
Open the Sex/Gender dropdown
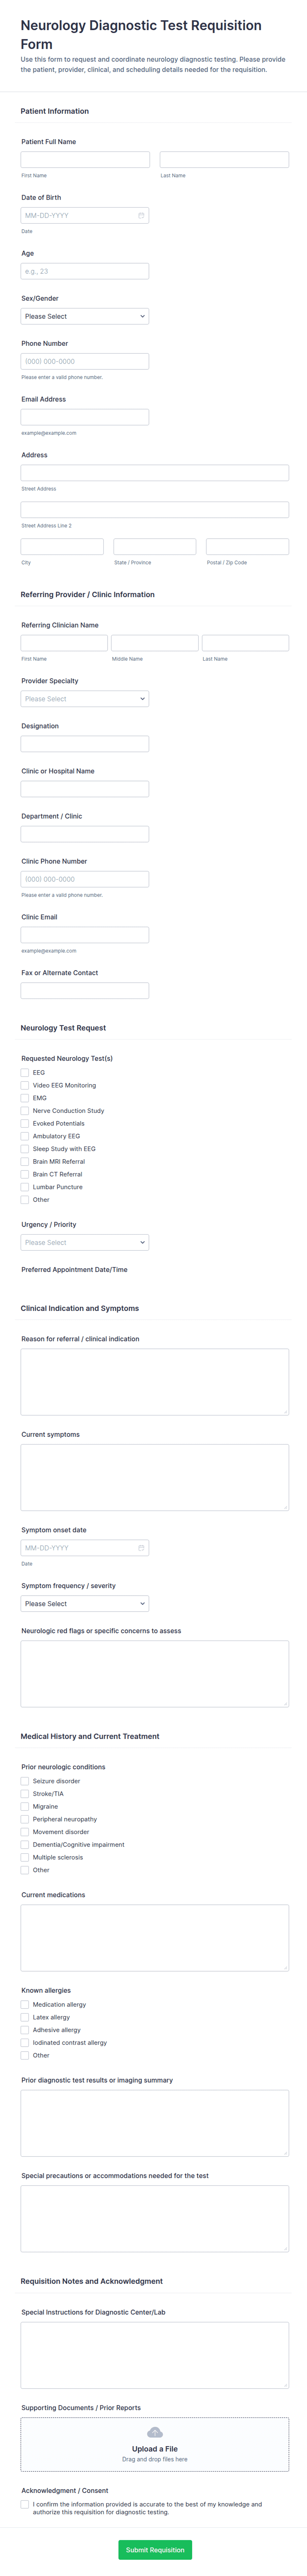click(x=85, y=316)
